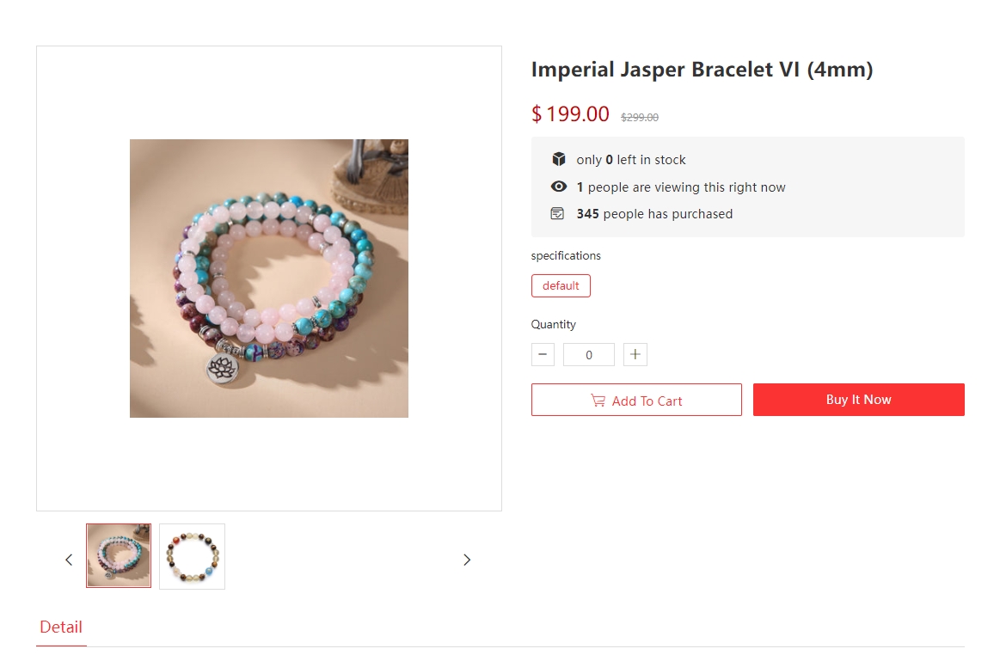Viewport: 1000px width, 661px height.
Task: Click the stock box icon
Action: 559,159
